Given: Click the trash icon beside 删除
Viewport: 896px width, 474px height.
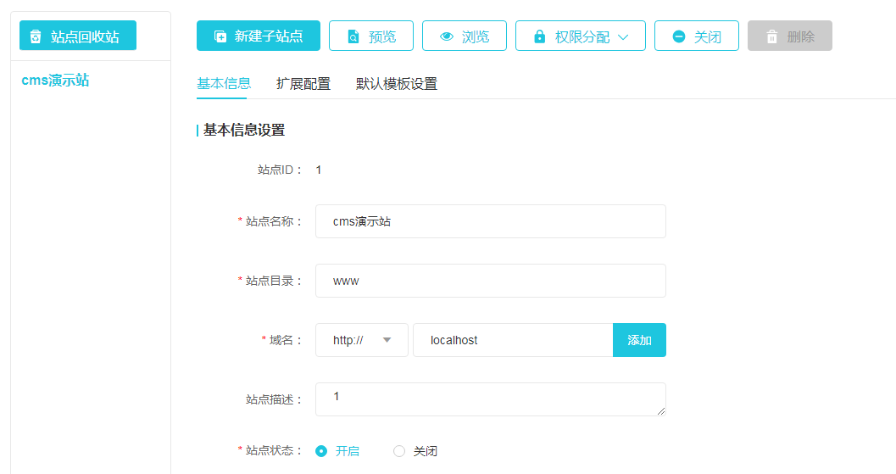Looking at the screenshot, I should tap(772, 36).
